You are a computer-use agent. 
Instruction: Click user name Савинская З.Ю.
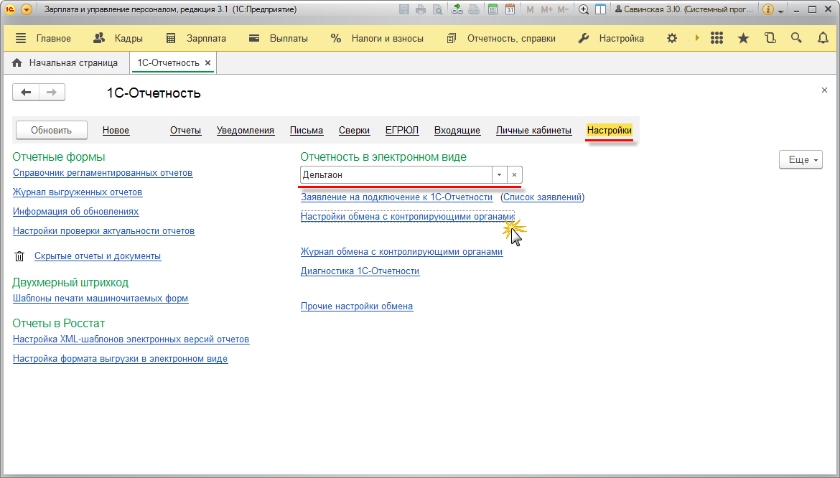point(684,9)
